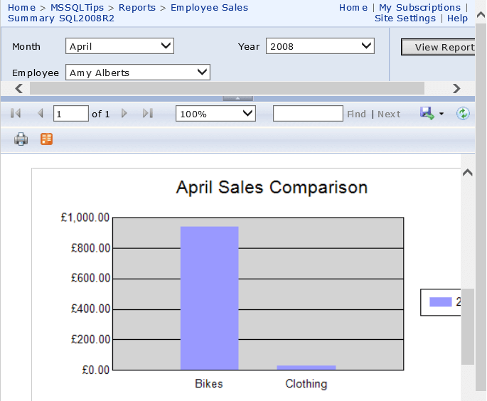
Task: Click the £1,000.00 axis value
Action: tap(85, 218)
